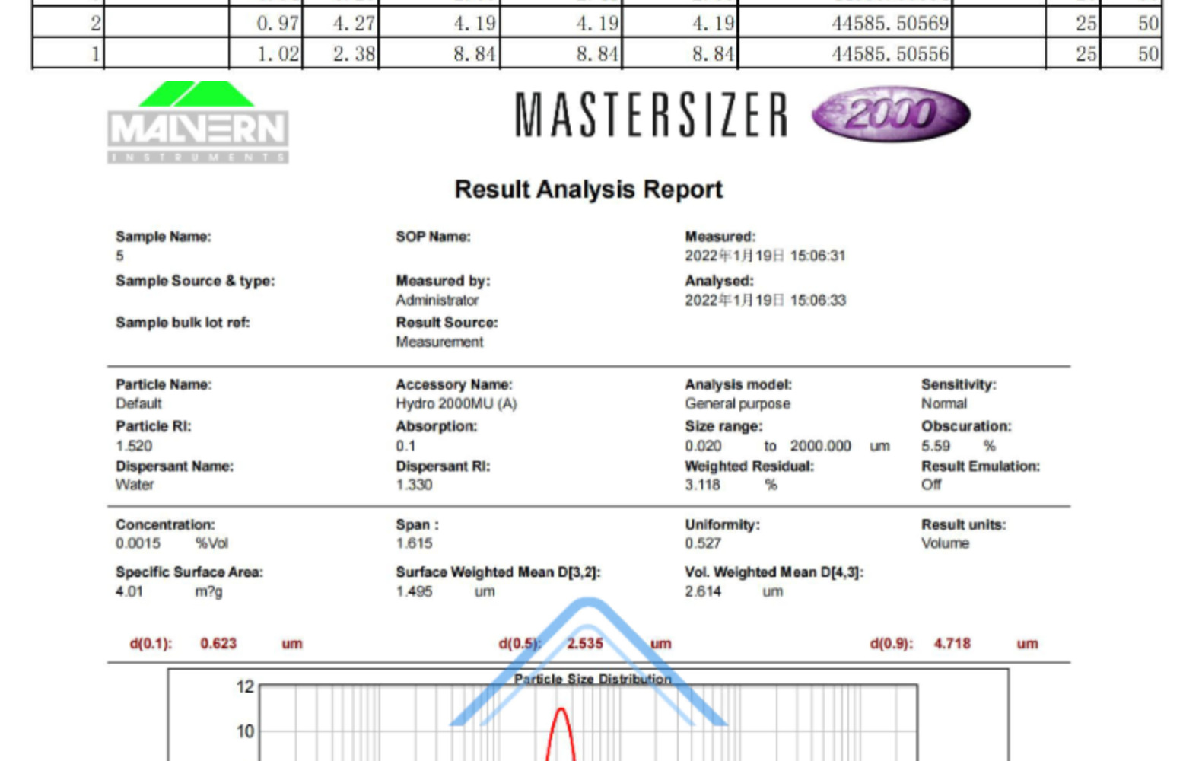Image resolution: width=1202 pixels, height=761 pixels.
Task: Select Particle RI value 1.520
Action: (x=134, y=446)
